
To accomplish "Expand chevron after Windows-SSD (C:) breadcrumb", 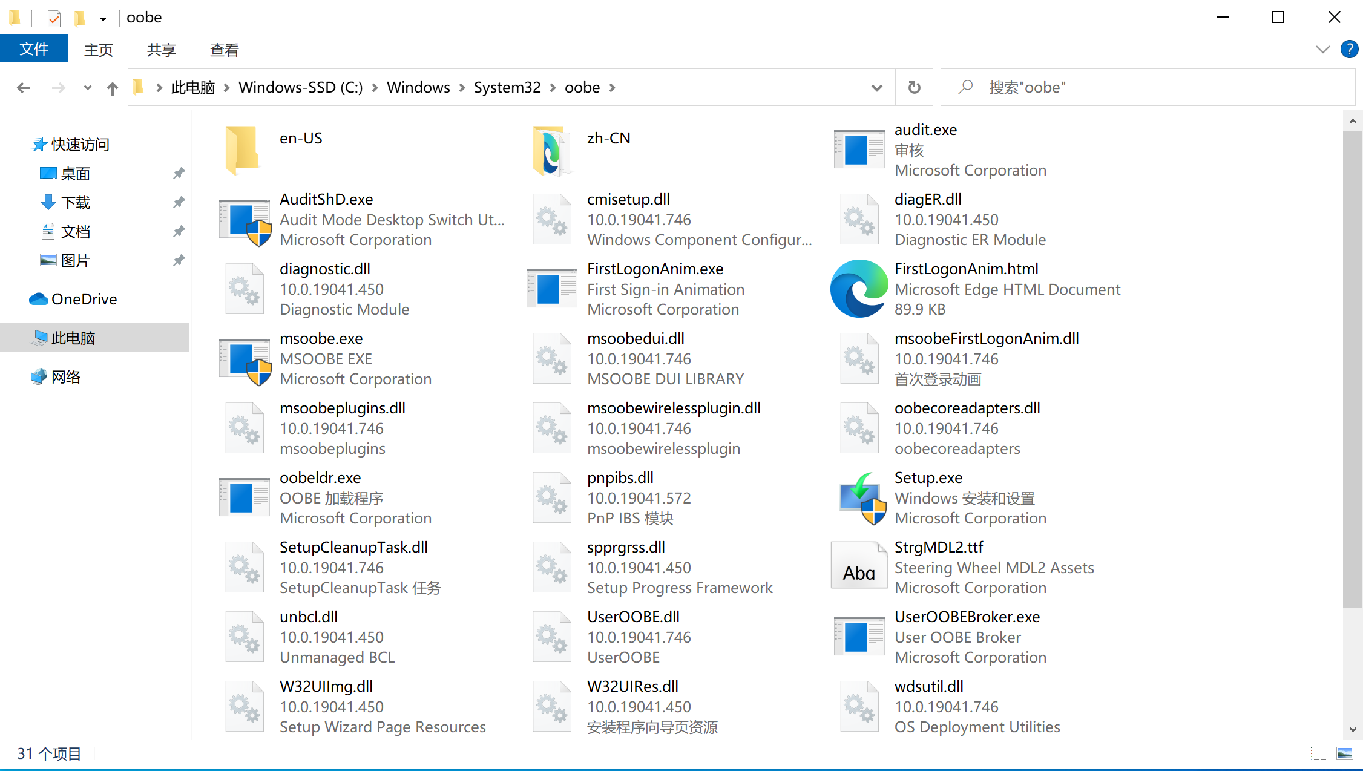I will [x=375, y=88].
